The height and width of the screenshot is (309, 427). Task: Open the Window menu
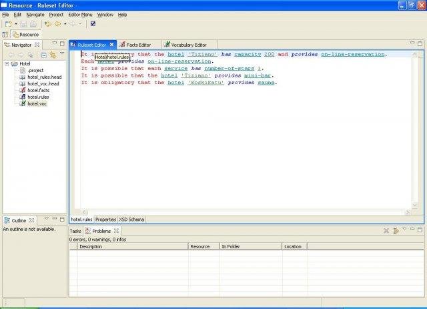(105, 15)
